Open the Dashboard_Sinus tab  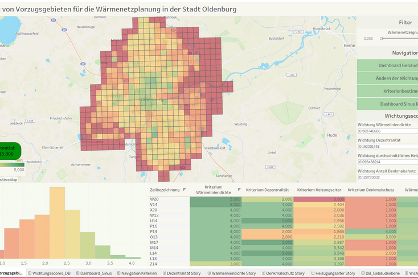94,273
